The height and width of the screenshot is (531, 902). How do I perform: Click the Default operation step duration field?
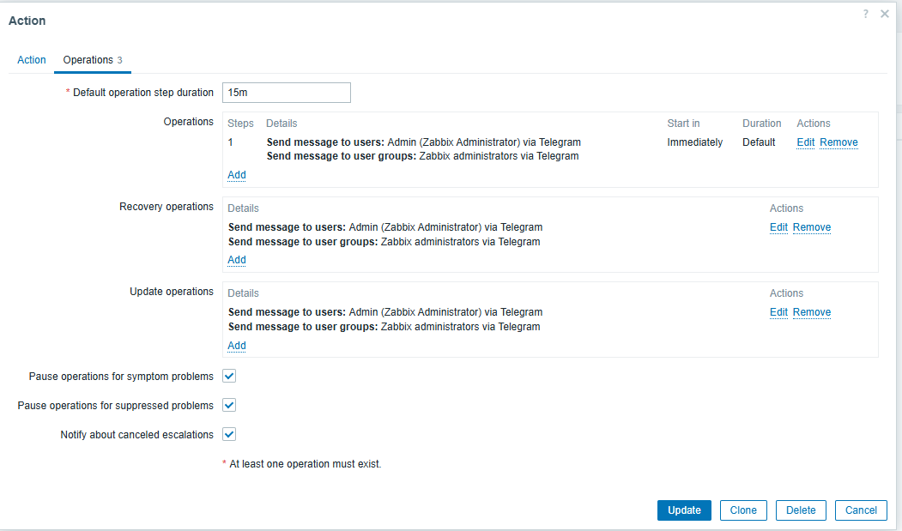(287, 93)
